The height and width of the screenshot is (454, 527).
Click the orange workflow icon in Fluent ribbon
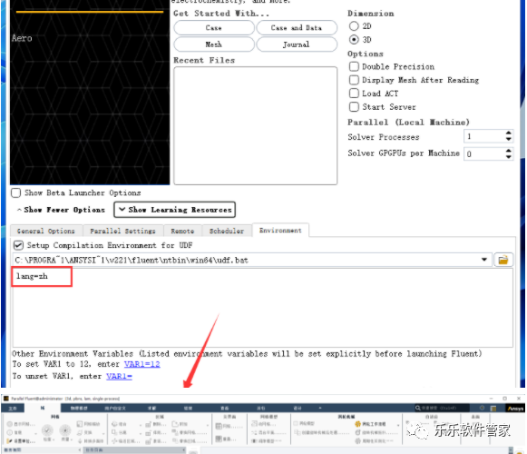point(358,424)
